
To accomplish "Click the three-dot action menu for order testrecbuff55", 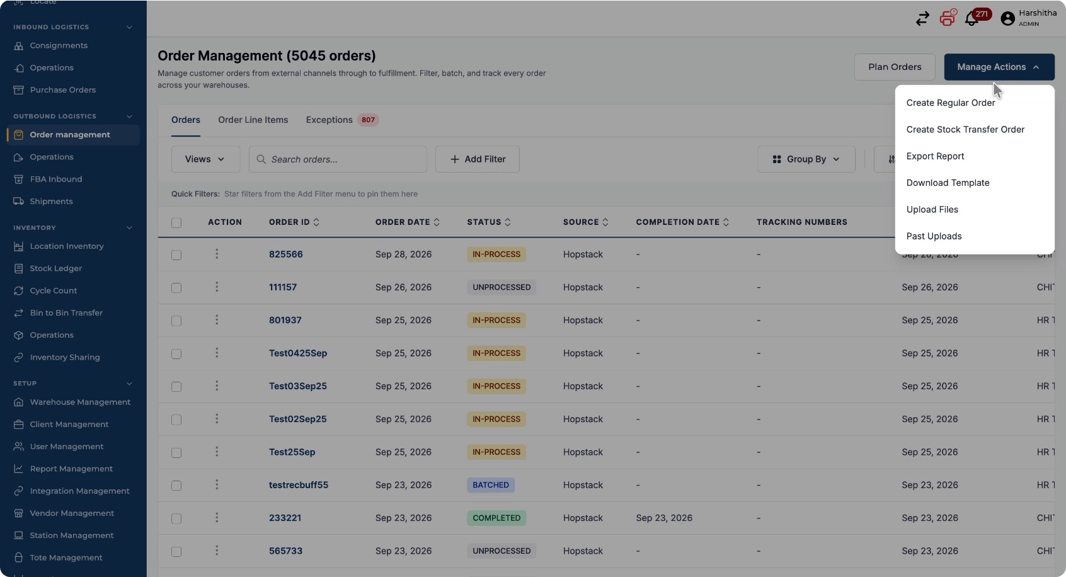I will pos(217,484).
